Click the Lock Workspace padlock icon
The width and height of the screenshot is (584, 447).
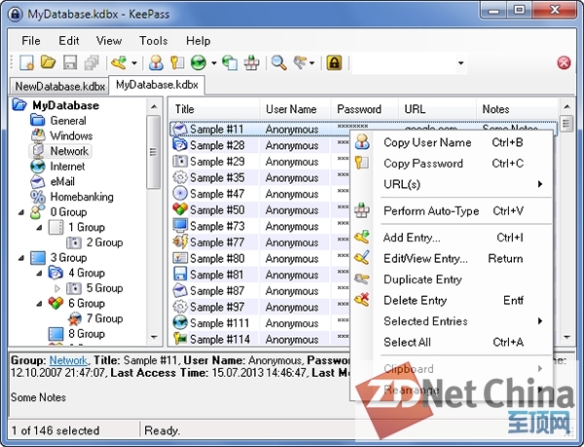[334, 62]
